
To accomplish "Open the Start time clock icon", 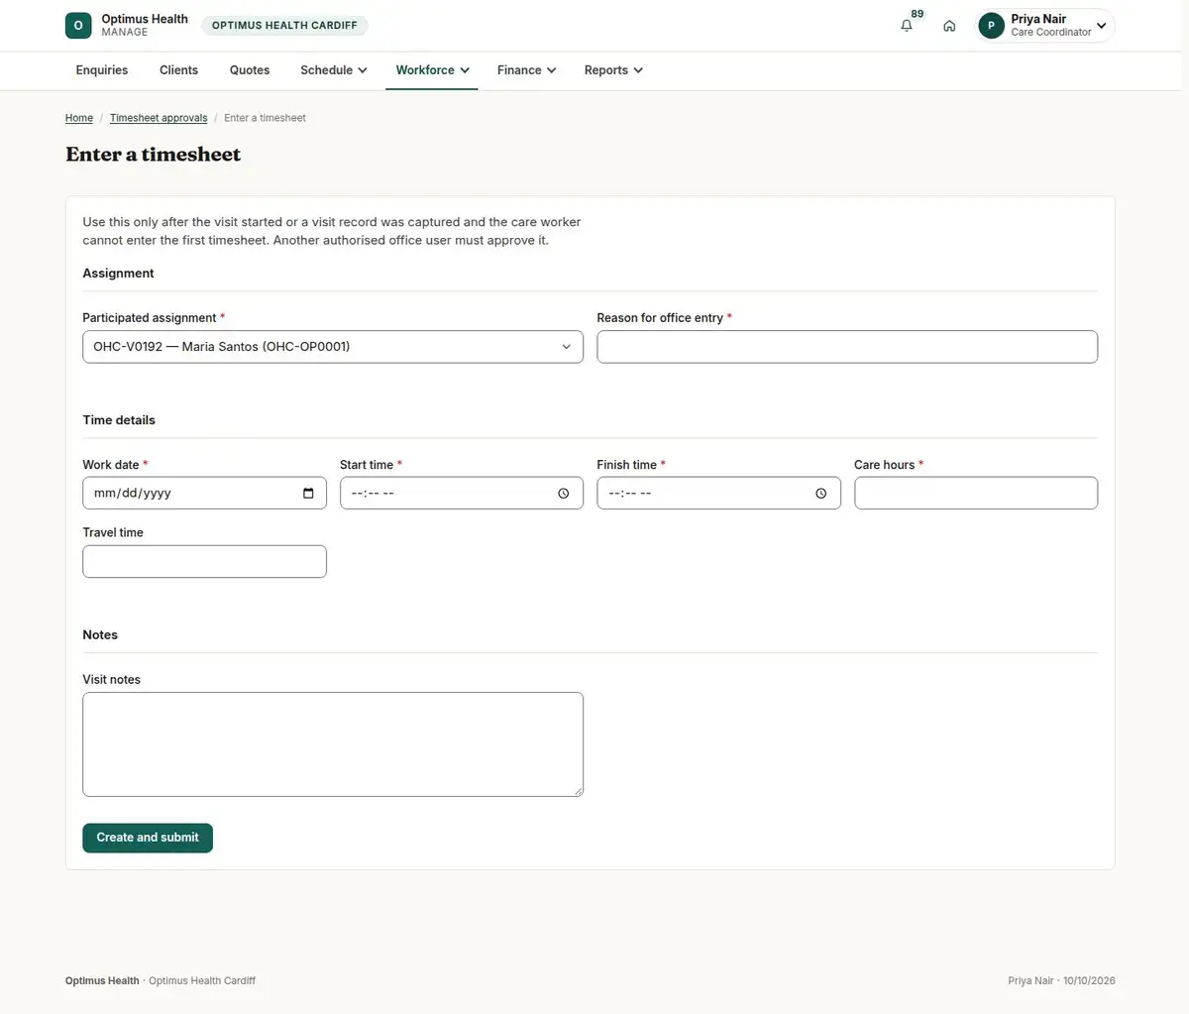I will 564,494.
